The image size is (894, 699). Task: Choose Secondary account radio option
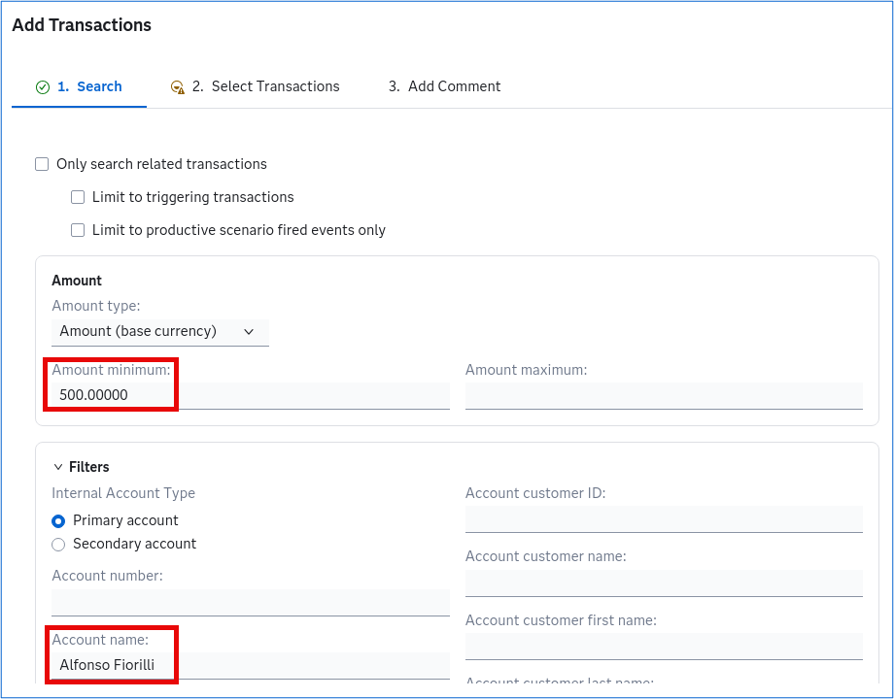[x=58, y=545]
